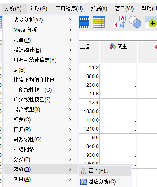Expand 回归(R) submenu
157x187 pixels.
pos(41,130)
